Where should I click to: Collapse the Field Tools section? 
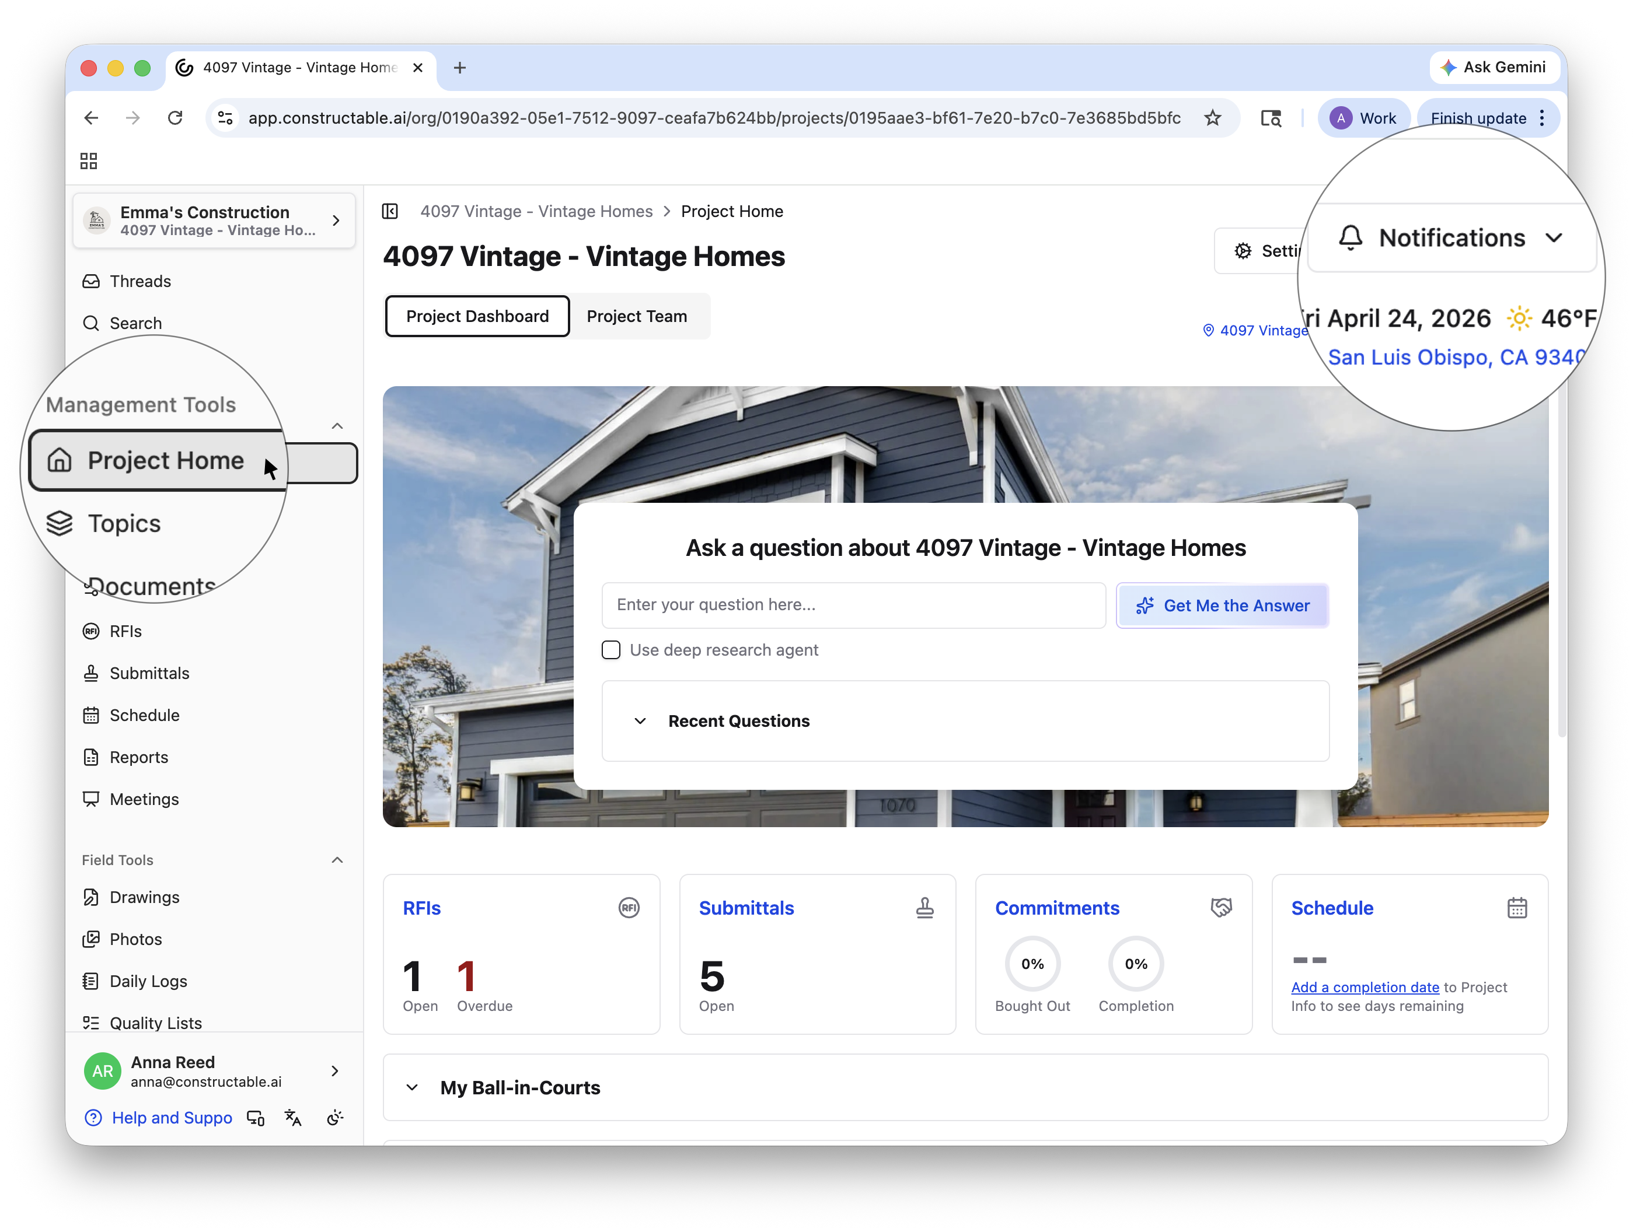(x=337, y=860)
